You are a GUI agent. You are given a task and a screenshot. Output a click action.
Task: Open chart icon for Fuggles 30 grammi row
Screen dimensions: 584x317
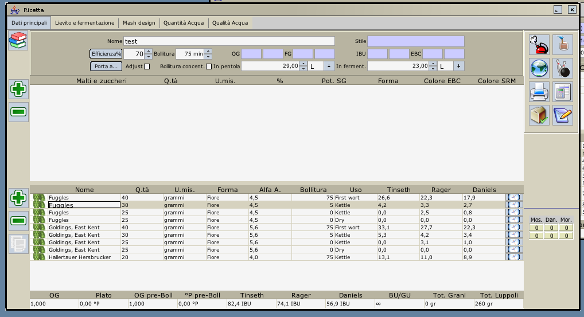pos(514,205)
